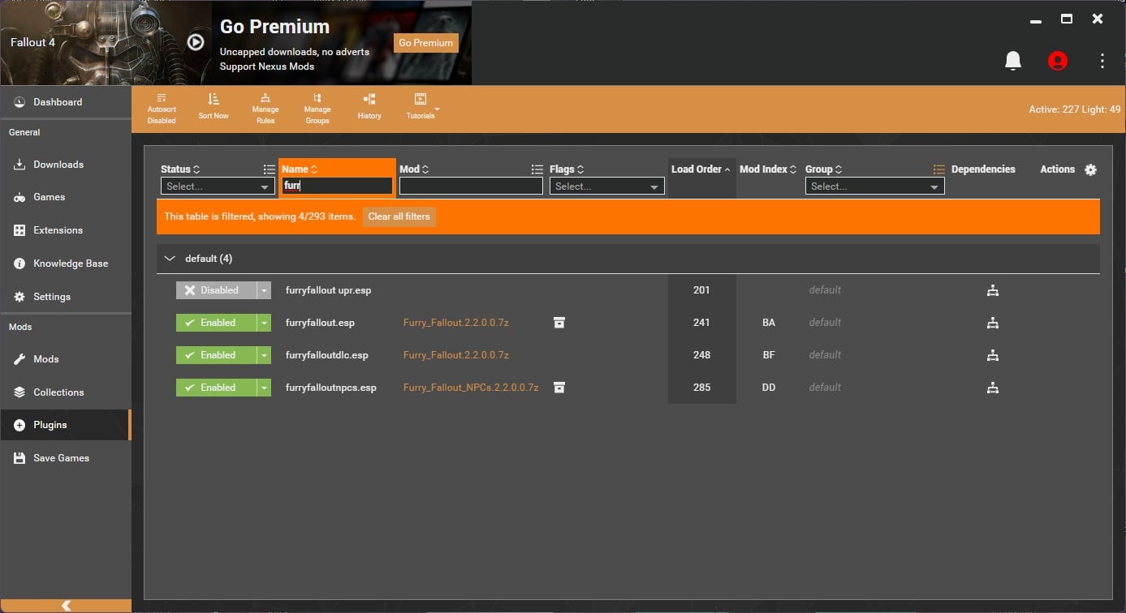Collapse the sidebar with the bottom arrow

[66, 606]
